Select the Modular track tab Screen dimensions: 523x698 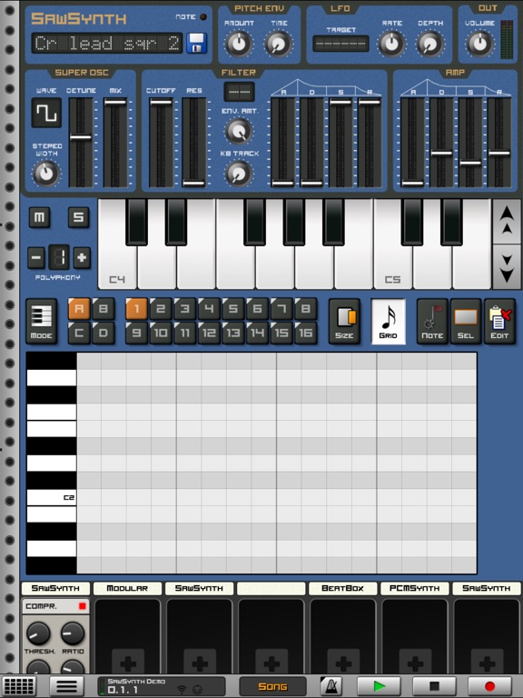point(127,588)
